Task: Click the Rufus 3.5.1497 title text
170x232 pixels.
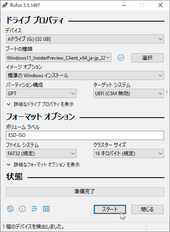Action: [25, 5]
